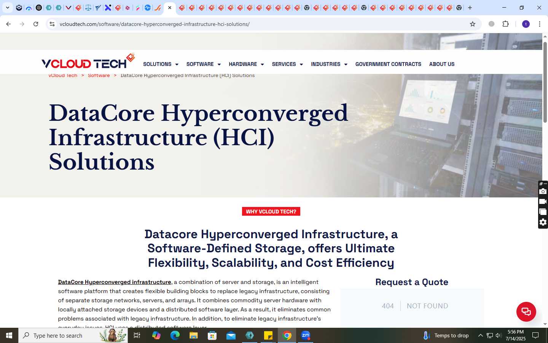Open the DataCore Hyperconverged infrastructure link

coord(115,282)
